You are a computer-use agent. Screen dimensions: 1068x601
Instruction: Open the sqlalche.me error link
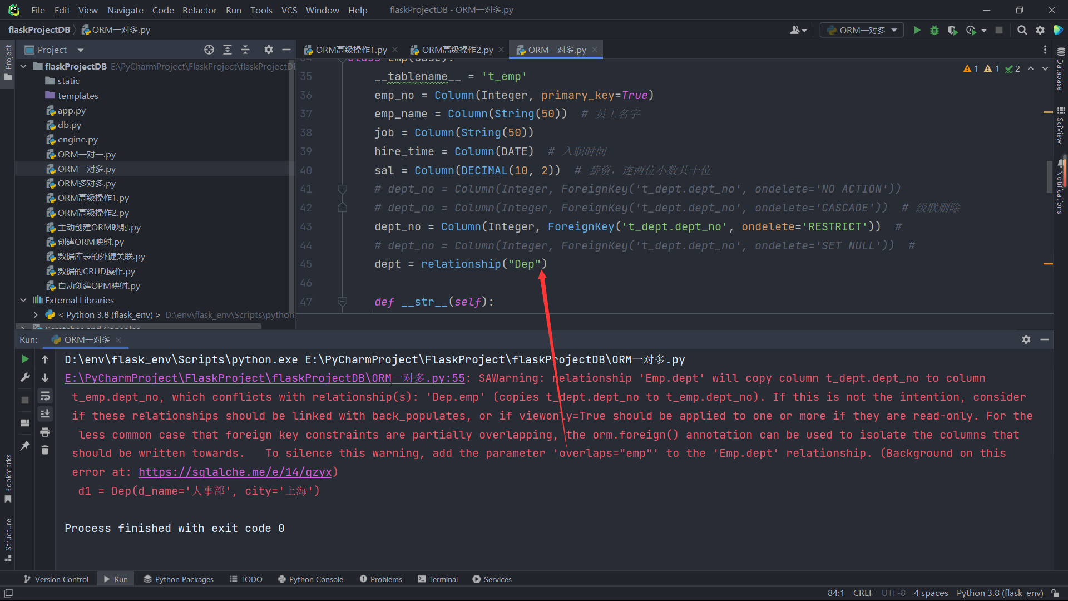(235, 472)
